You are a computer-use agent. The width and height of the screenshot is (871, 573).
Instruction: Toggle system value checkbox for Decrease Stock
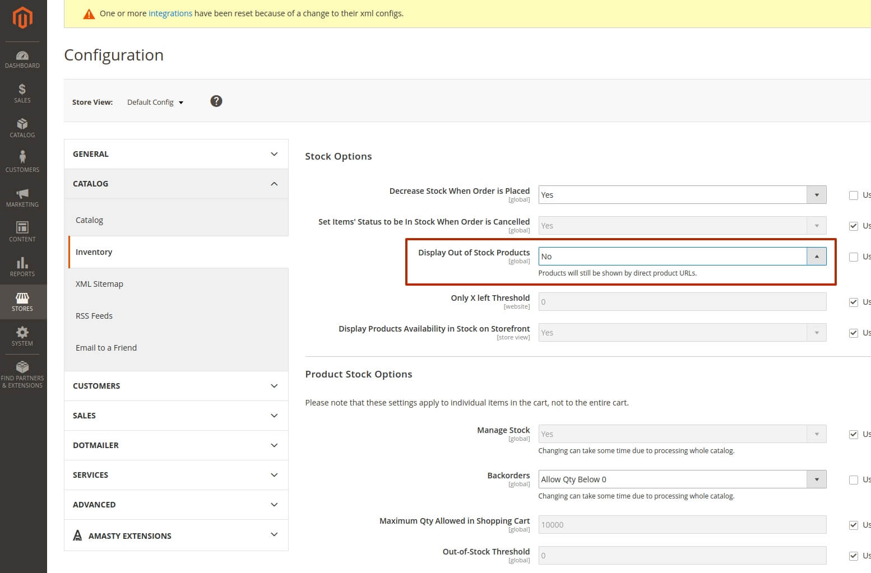click(x=854, y=195)
